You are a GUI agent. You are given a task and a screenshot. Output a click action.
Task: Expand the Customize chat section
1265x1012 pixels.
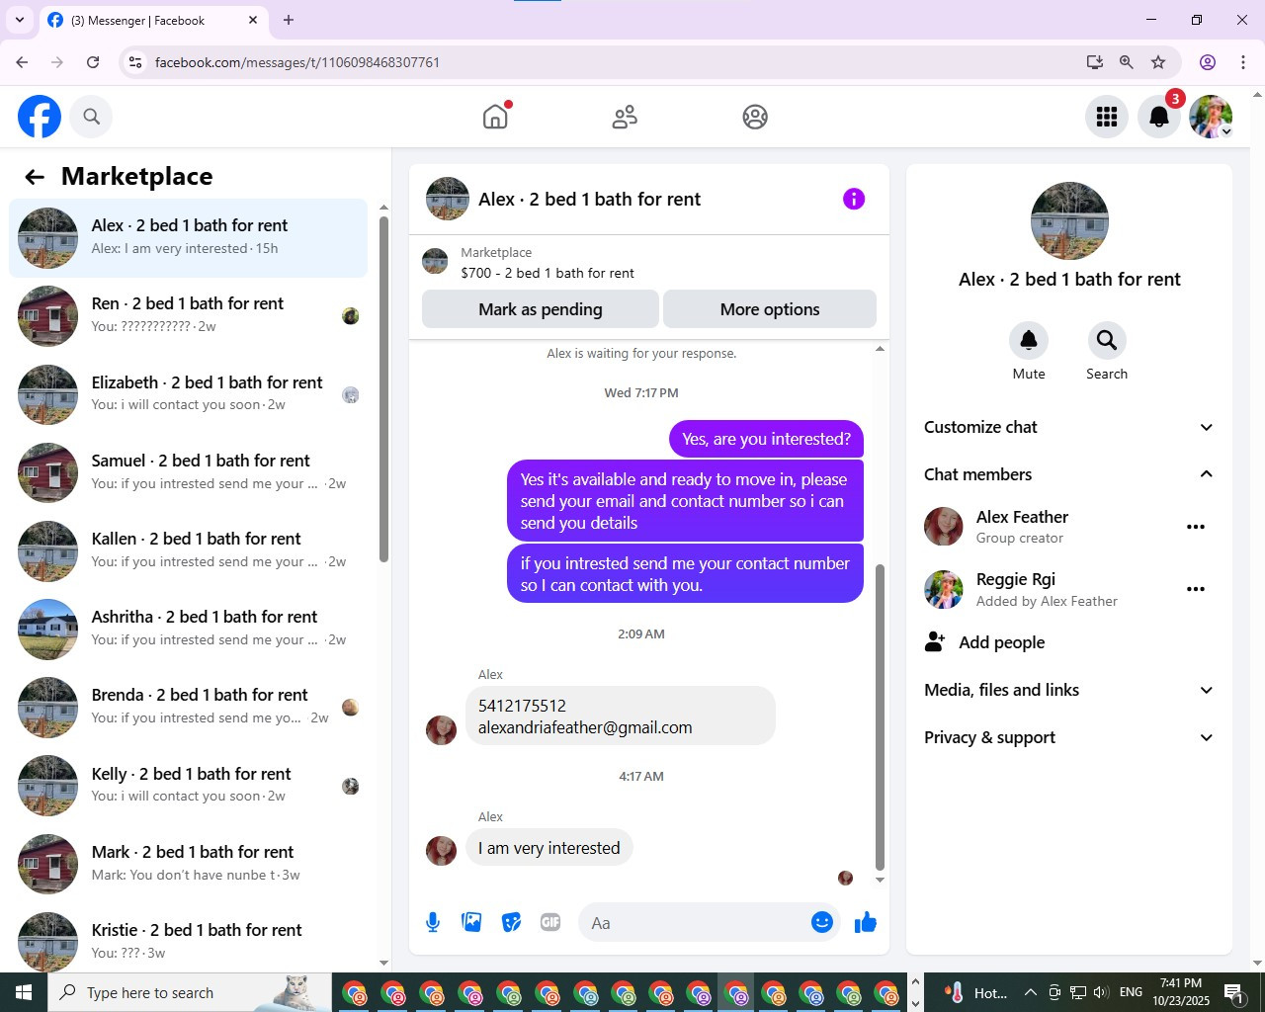coord(1068,427)
